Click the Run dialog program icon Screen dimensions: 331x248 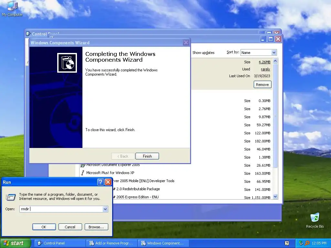11,197
